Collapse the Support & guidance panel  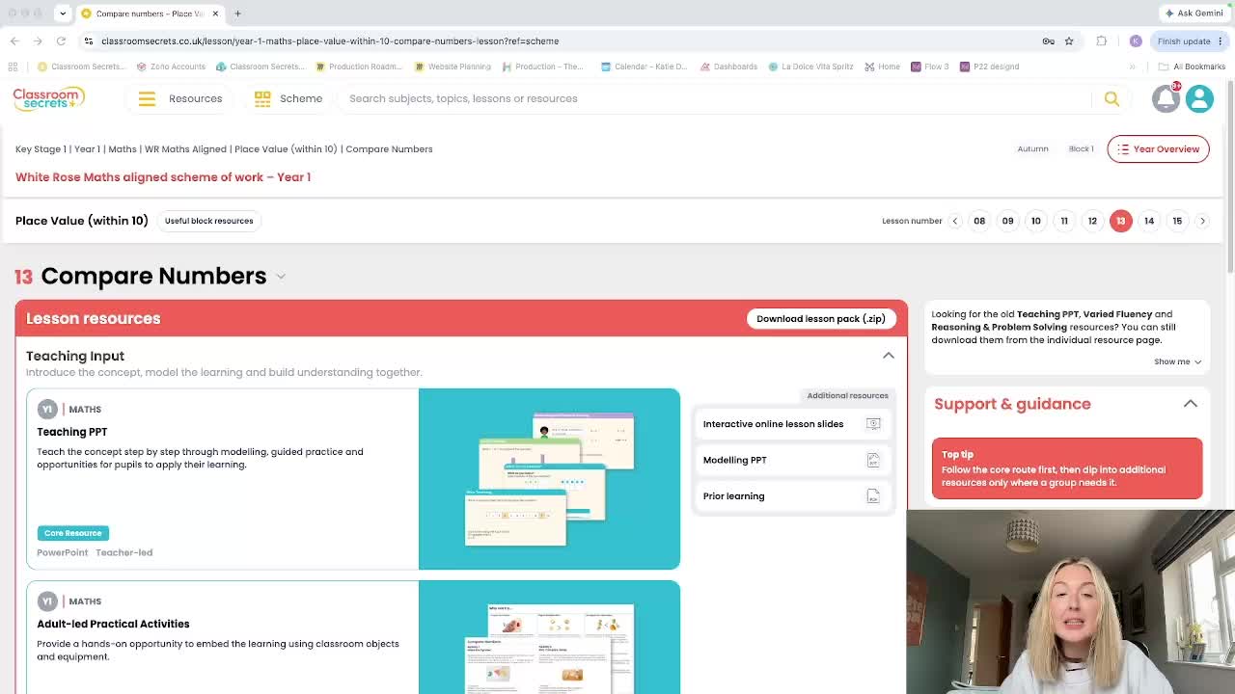pos(1191,404)
